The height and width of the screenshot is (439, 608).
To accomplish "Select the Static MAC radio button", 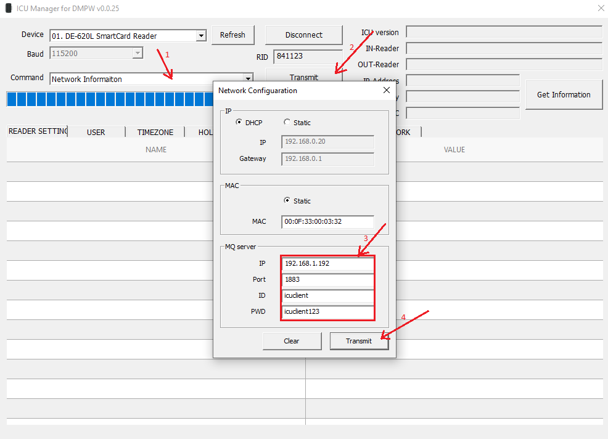I will point(287,201).
